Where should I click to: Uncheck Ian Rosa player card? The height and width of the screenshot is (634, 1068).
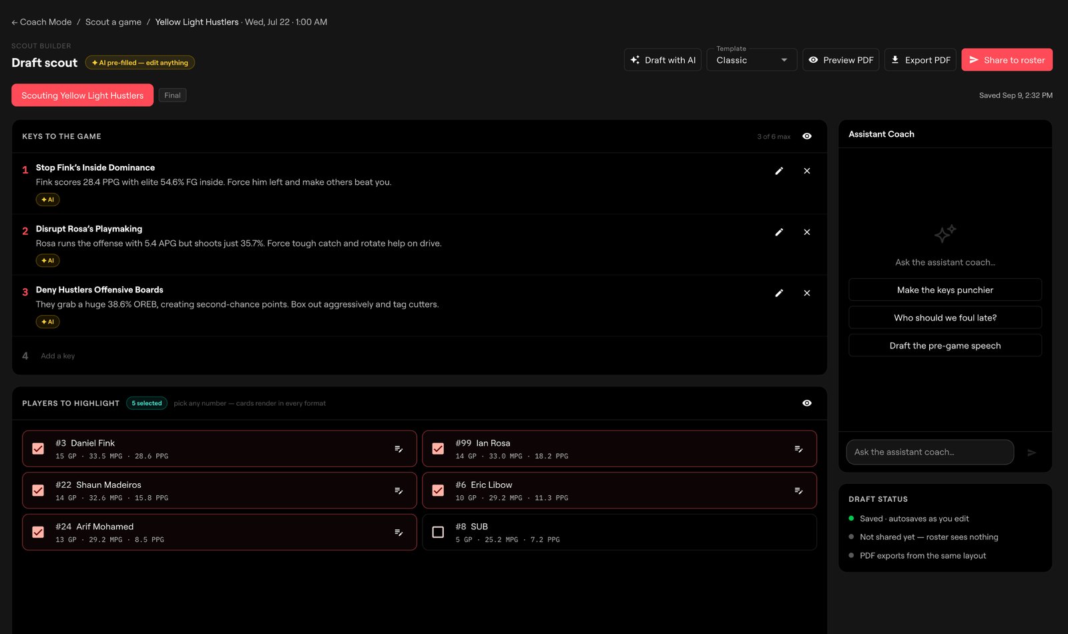tap(438, 449)
